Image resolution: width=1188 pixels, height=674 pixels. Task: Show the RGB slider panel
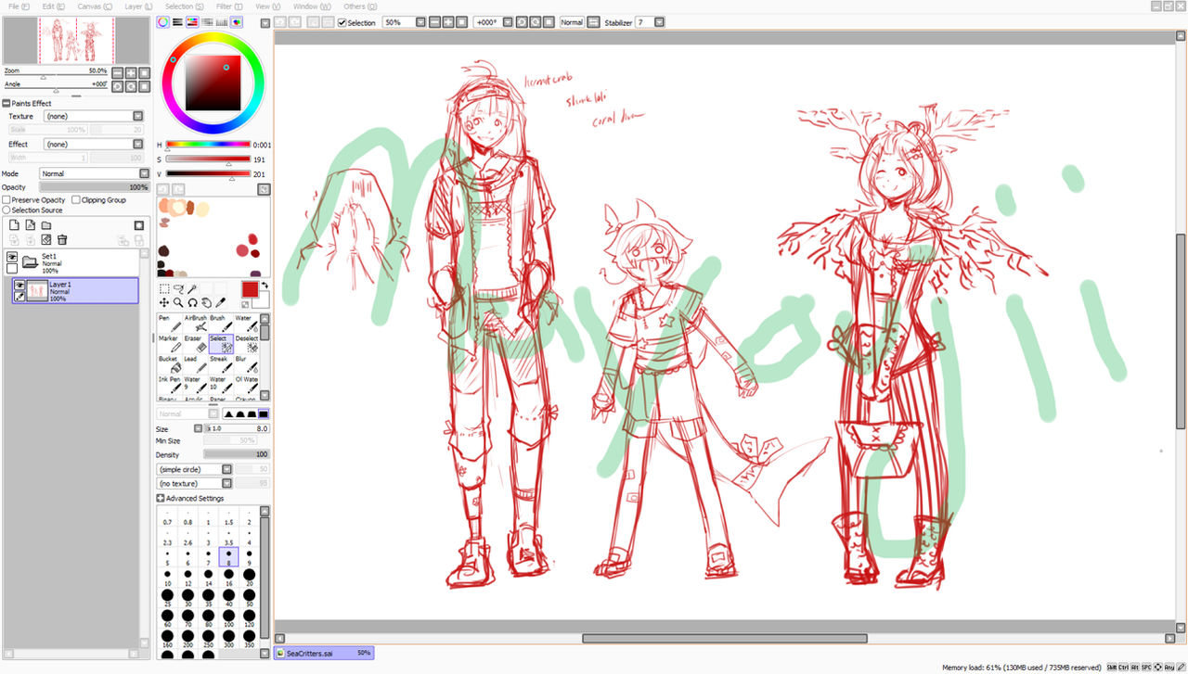(x=177, y=21)
